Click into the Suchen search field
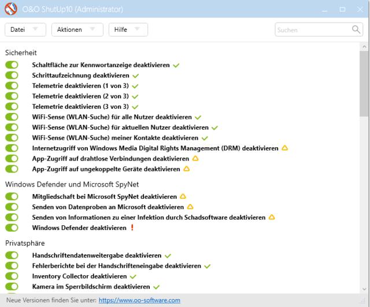Screen dimensions: 370x307 (312, 30)
